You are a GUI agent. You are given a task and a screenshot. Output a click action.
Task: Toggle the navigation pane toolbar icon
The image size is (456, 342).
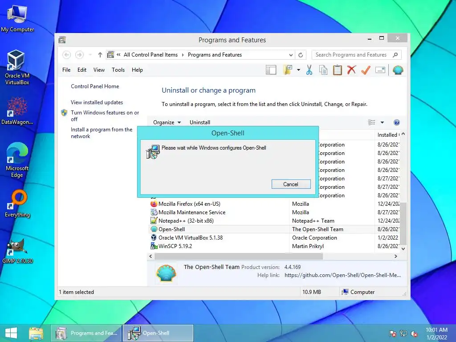tap(271, 70)
